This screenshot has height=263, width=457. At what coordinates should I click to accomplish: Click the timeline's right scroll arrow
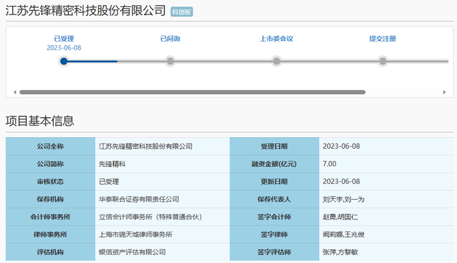[445, 92]
